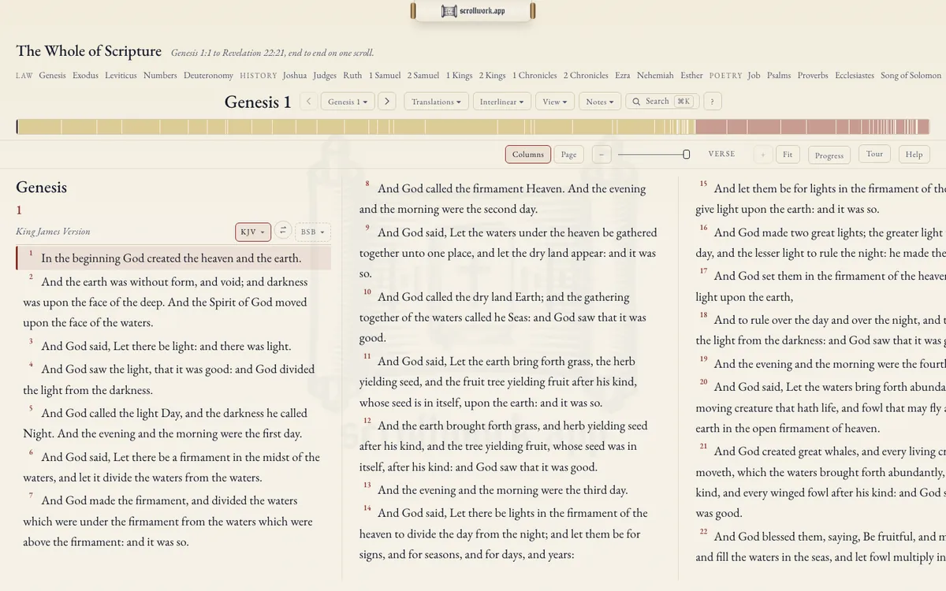The width and height of the screenshot is (946, 591).
Task: Jump to Genesis in book navigation
Action: (x=53, y=76)
